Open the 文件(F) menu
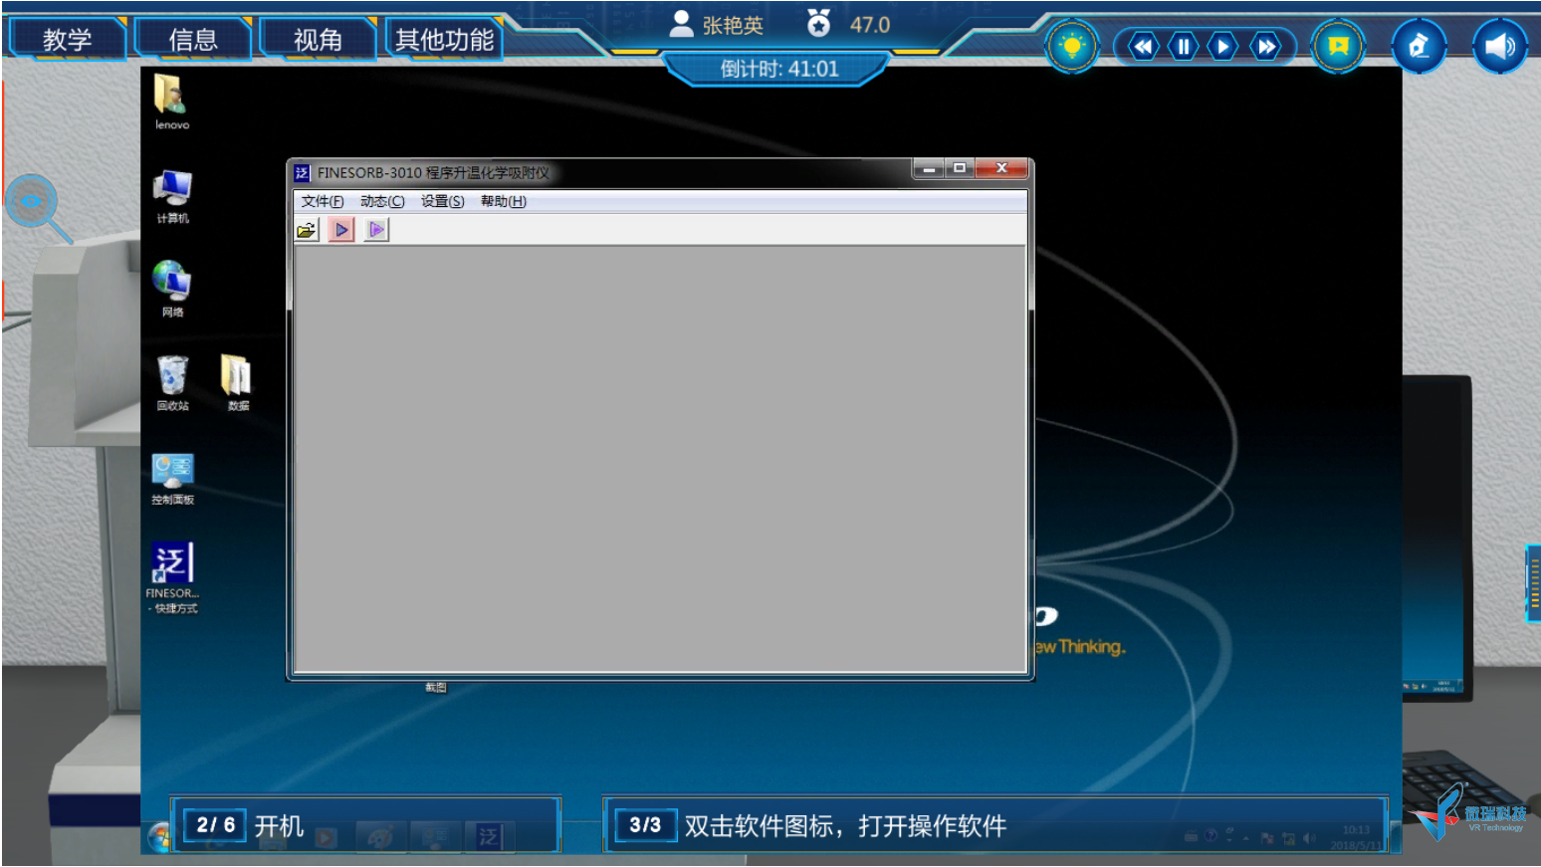Screen dimensions: 1541x867 point(323,201)
